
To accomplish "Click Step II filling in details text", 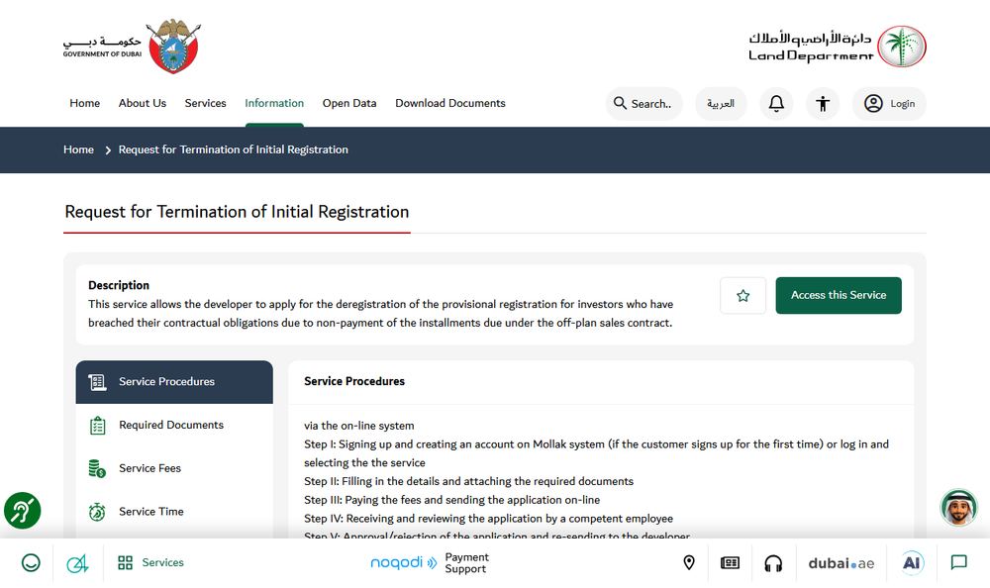I will tap(468, 481).
